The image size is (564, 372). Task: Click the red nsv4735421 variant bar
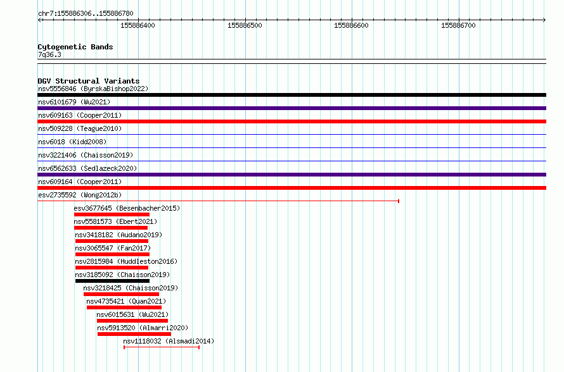pos(124,307)
